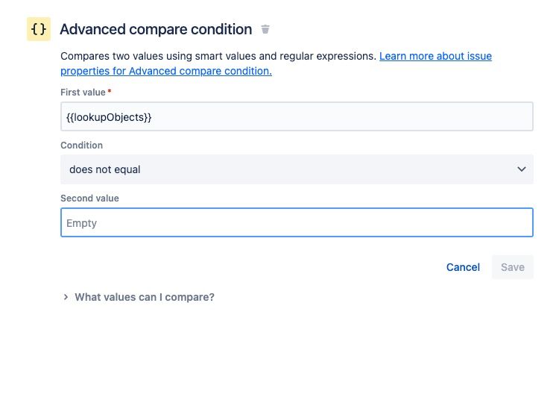This screenshot has height=394, width=556.
Task: Click the 'Advanced compare condition' heading
Action: pos(156,29)
